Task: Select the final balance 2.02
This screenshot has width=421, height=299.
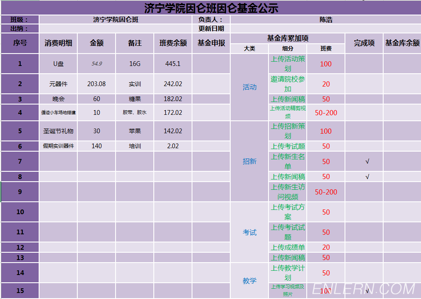Action: coord(173,146)
